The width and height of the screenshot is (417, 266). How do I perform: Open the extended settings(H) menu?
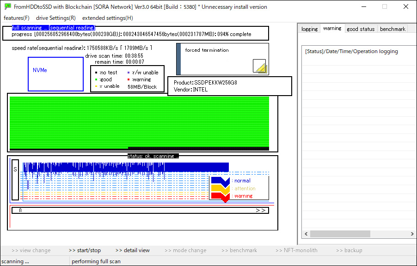click(107, 18)
